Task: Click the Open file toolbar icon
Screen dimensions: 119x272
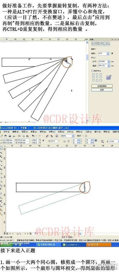Action: (x=6, y=136)
